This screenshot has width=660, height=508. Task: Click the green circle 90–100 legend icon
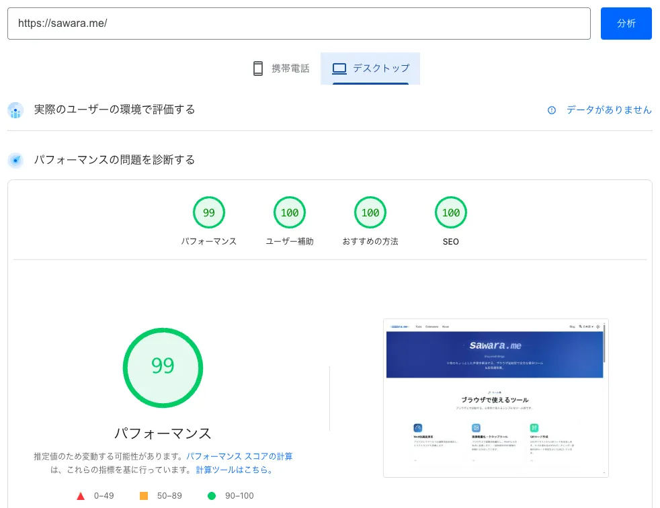click(212, 496)
